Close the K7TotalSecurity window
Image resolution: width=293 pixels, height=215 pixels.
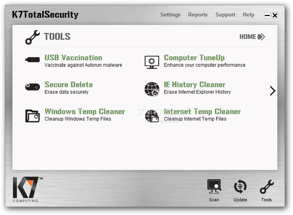[275, 15]
